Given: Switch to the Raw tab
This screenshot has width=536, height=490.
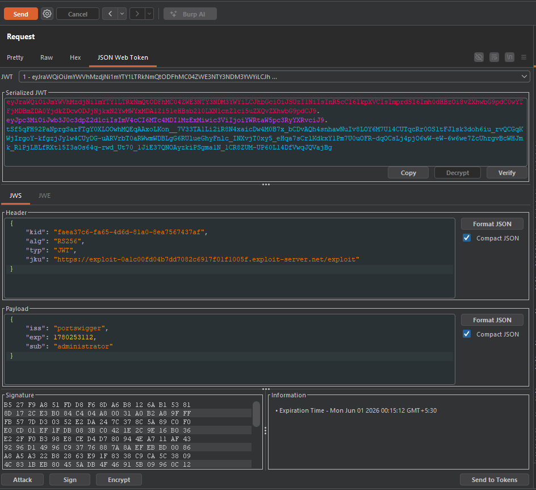Looking at the screenshot, I should point(47,57).
